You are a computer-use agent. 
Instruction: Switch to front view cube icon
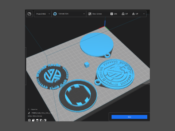[x=33, y=120]
